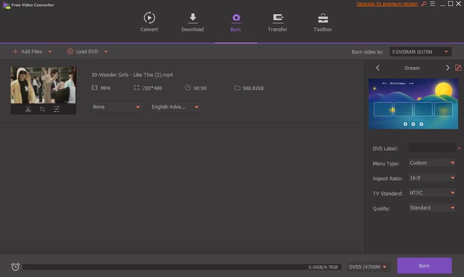Viewport: 464px width, 277px height.
Task: Edit the DVD template with the pencil icon
Action: pos(458,68)
